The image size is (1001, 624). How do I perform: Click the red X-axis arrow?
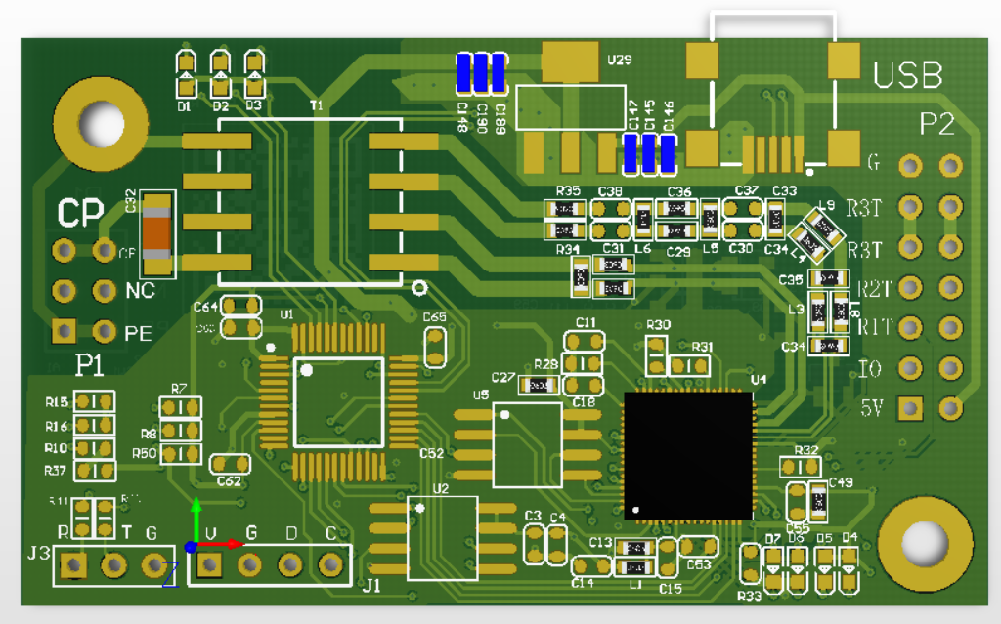[x=222, y=544]
